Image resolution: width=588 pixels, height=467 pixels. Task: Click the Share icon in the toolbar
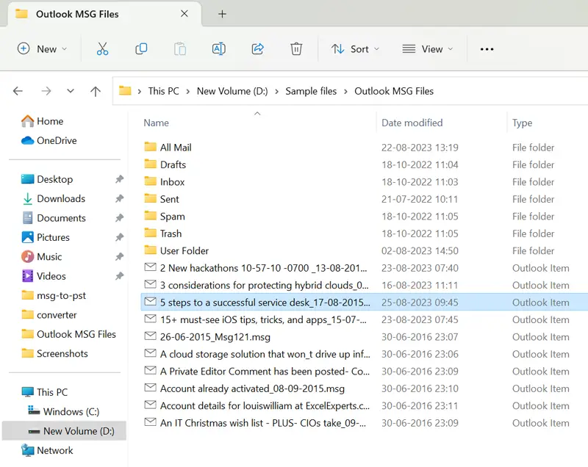258,48
